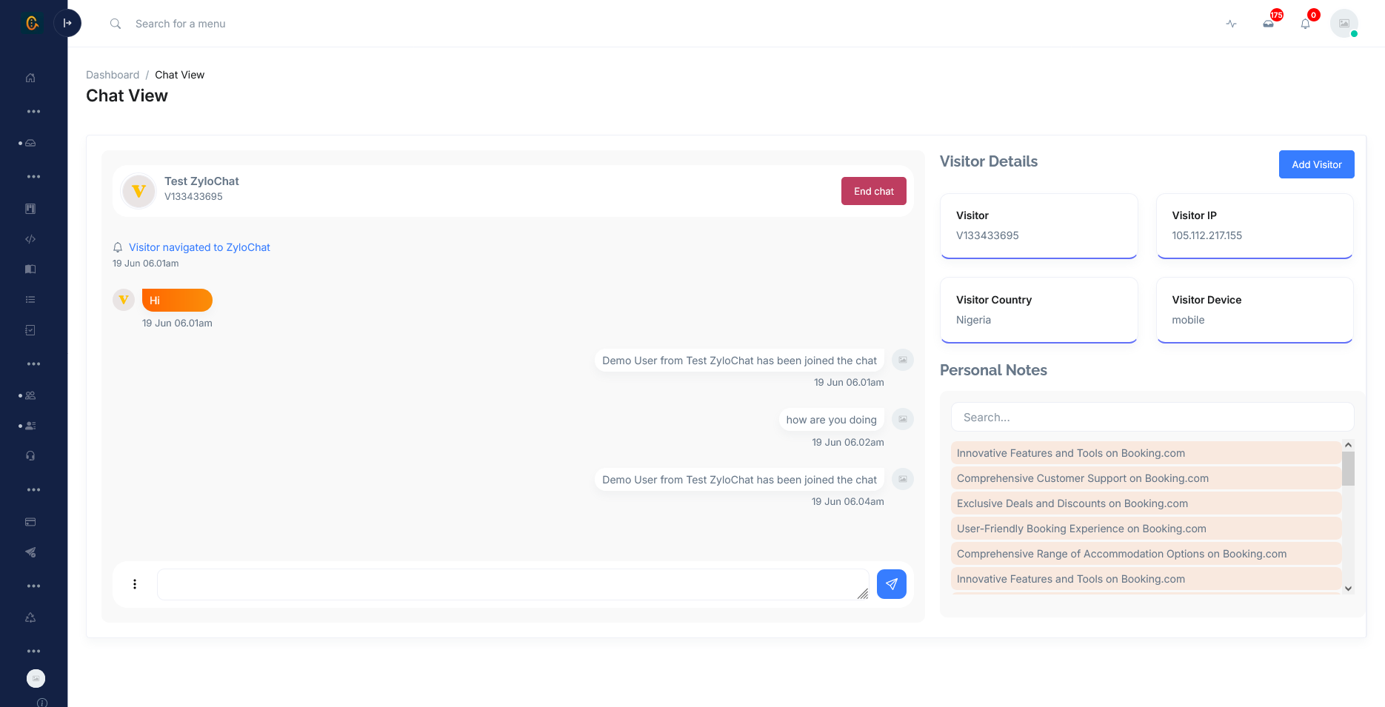Click the End chat button
1385x707 pixels.
coord(874,191)
